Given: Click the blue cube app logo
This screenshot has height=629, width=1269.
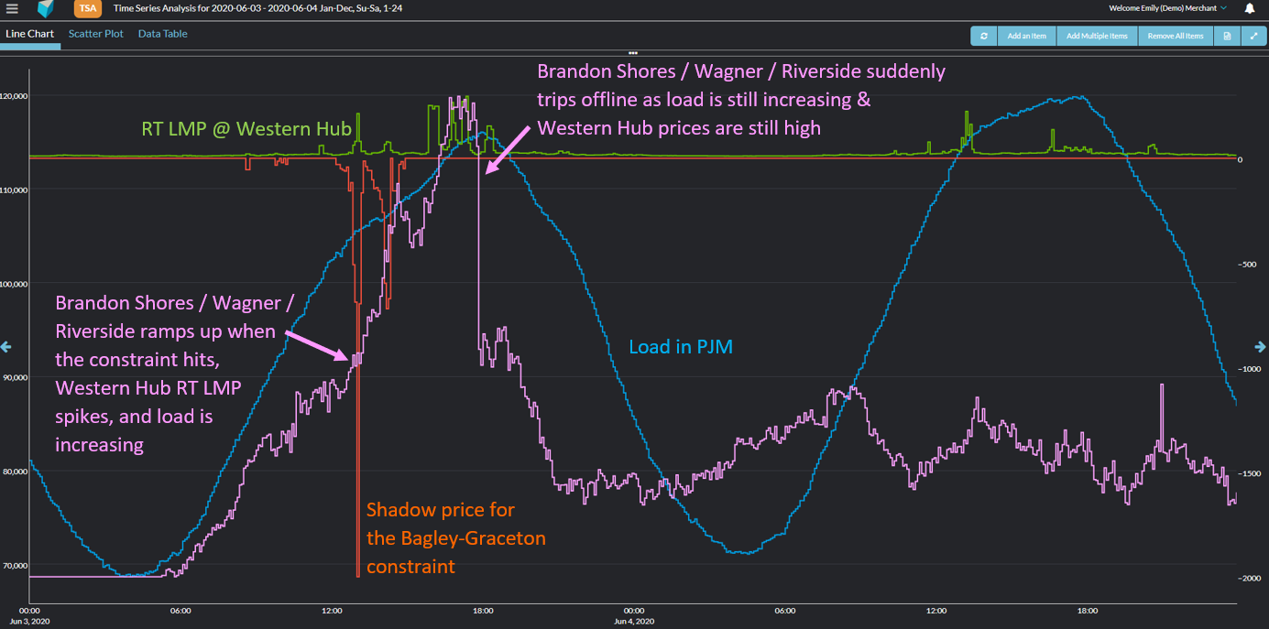Looking at the screenshot, I should [46, 9].
